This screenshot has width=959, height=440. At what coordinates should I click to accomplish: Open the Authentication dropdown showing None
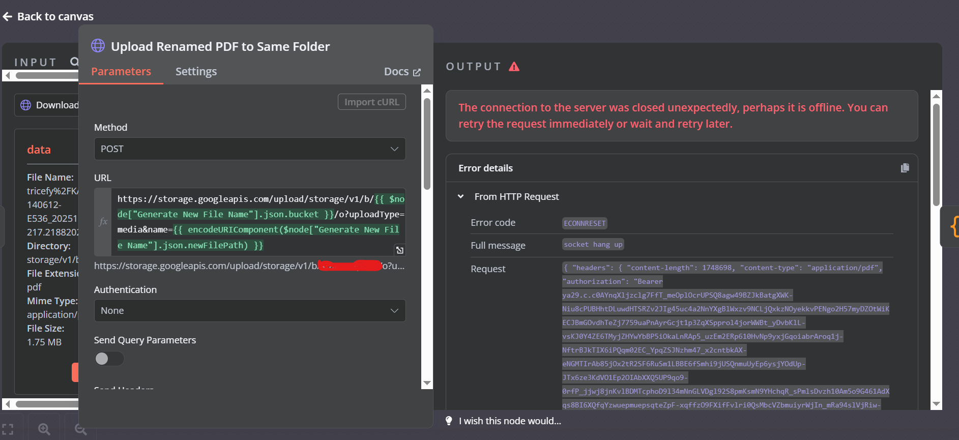[249, 311]
